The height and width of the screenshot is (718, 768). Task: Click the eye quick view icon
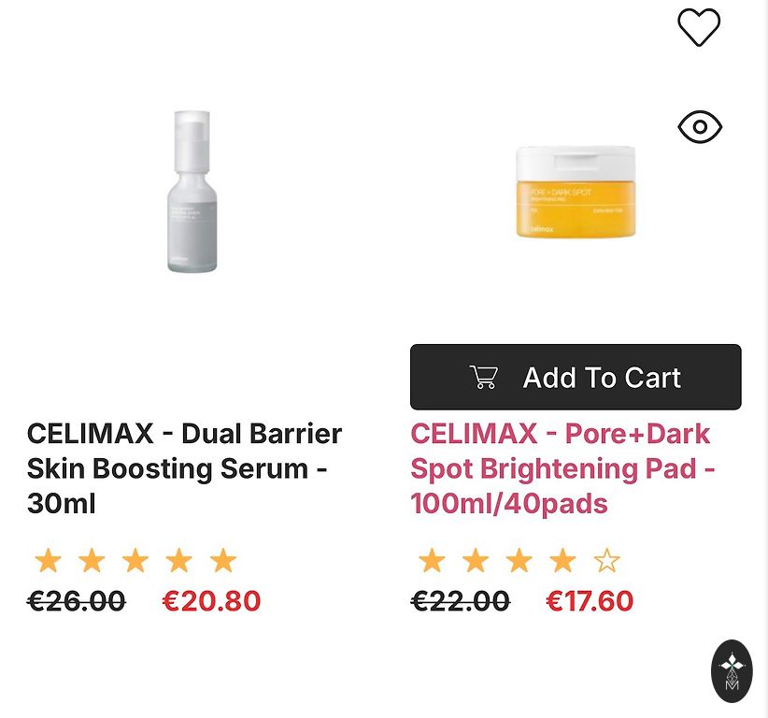click(700, 127)
